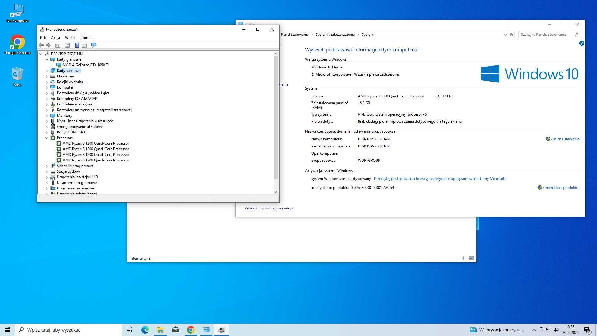The height and width of the screenshot is (336, 597).
Task: Switch Explorer window to details view icon
Action: coord(465,258)
